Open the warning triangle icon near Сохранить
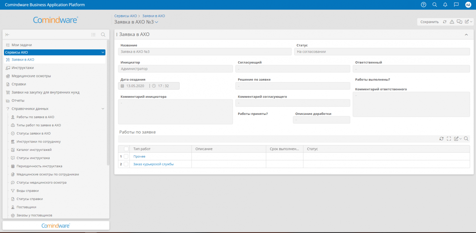 [x=452, y=22]
